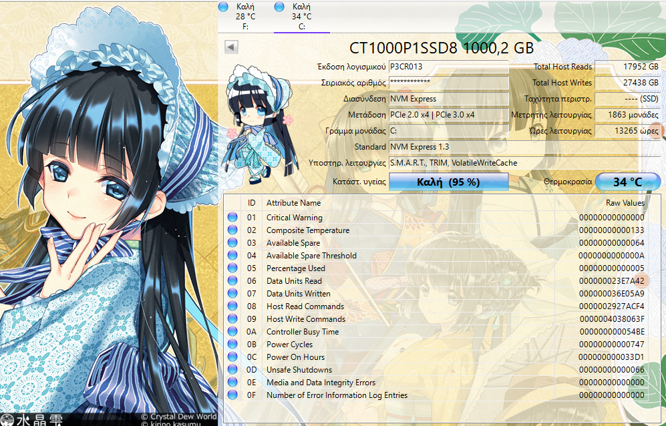Click the chibi character image
The height and width of the screenshot is (426, 666).
point(260,124)
